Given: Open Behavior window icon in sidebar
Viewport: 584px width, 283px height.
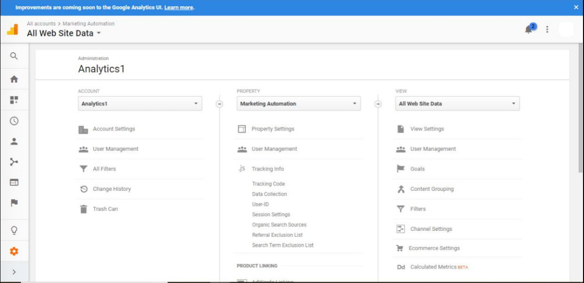Looking at the screenshot, I should click(x=14, y=182).
